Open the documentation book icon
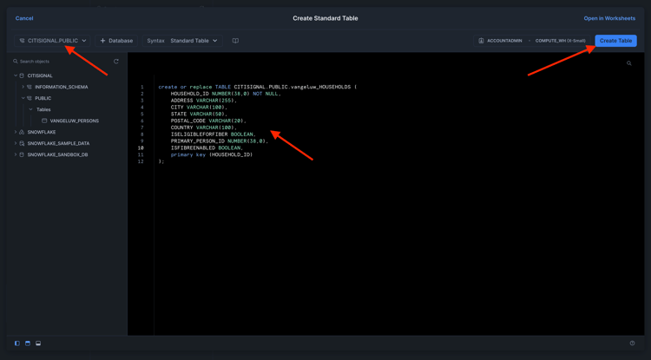The image size is (651, 360). (235, 41)
